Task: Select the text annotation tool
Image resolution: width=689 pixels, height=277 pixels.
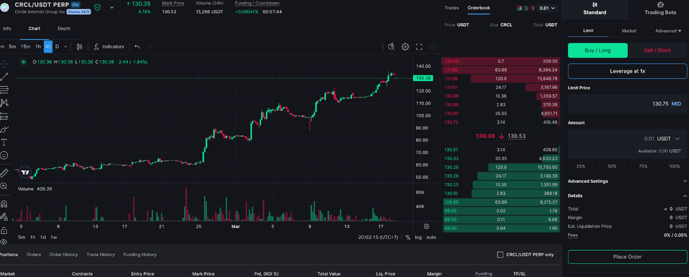Action: pos(4,142)
